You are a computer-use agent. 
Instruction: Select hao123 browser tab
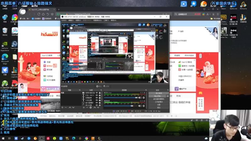[x=42, y=10]
